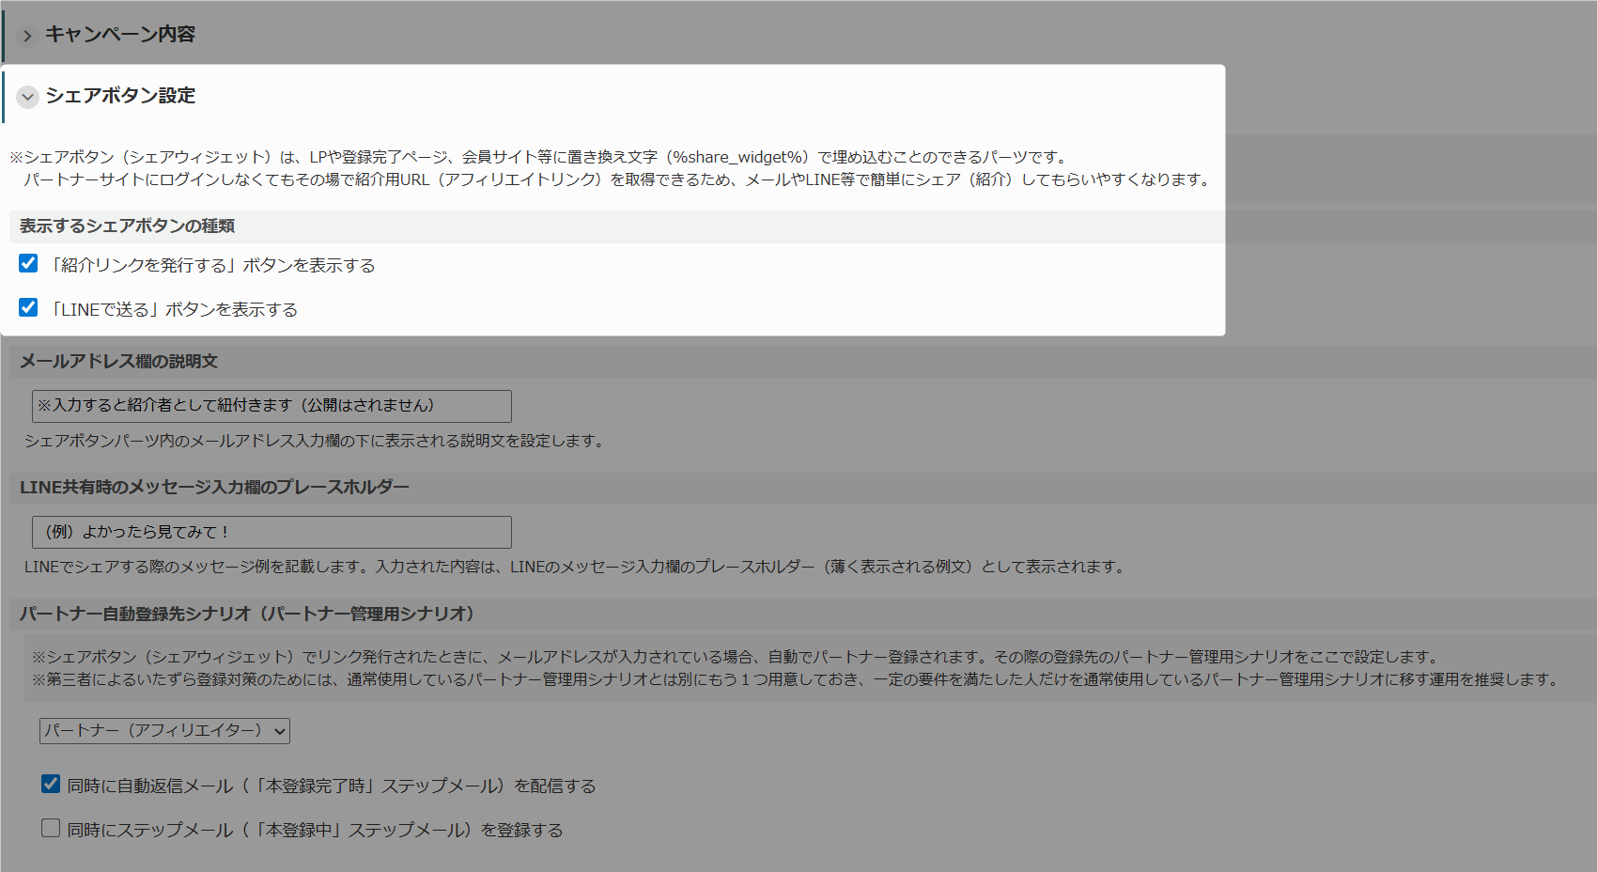Click the シェアボタン設定 heading text

tap(120, 96)
